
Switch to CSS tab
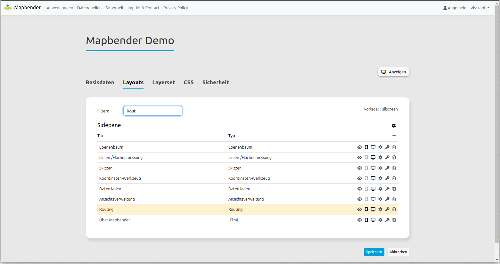(x=189, y=82)
